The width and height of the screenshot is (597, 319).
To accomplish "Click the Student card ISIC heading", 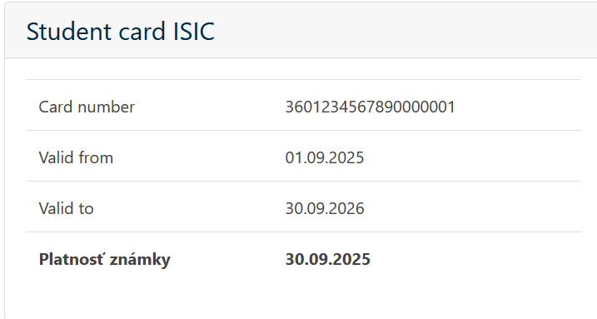I will click(x=120, y=31).
